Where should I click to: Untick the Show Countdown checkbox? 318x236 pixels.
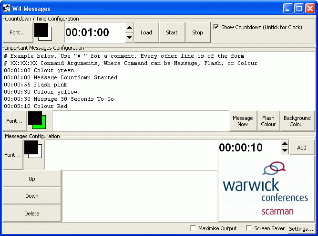(x=216, y=27)
